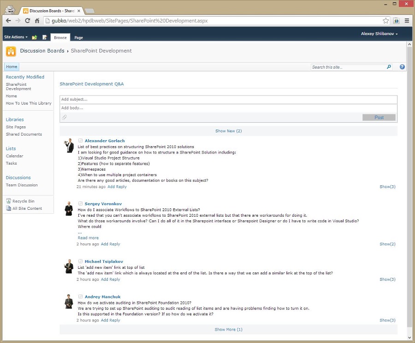Open the SharePoint Development Q&A web part title
This screenshot has height=343, width=415.
[x=92, y=84]
